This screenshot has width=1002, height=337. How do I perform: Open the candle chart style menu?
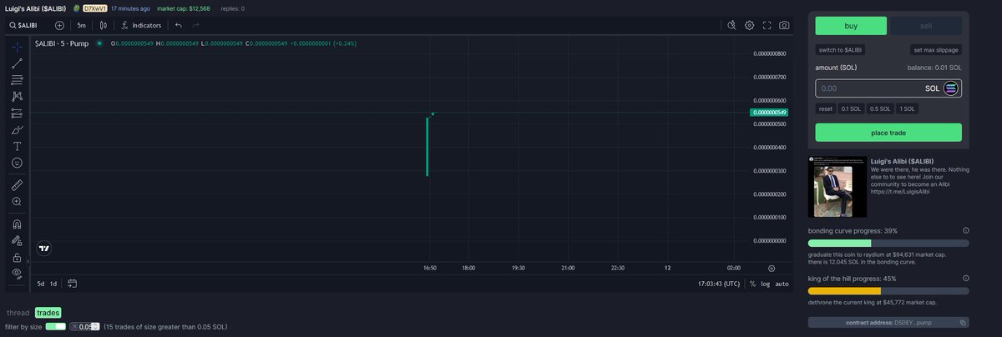click(104, 25)
